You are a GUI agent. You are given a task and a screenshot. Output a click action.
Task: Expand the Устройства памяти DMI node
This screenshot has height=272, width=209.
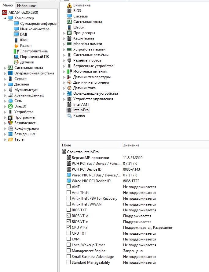(x=64, y=50)
